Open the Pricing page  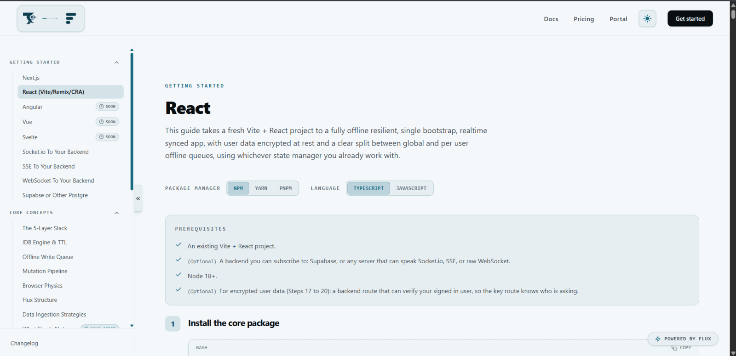point(584,19)
